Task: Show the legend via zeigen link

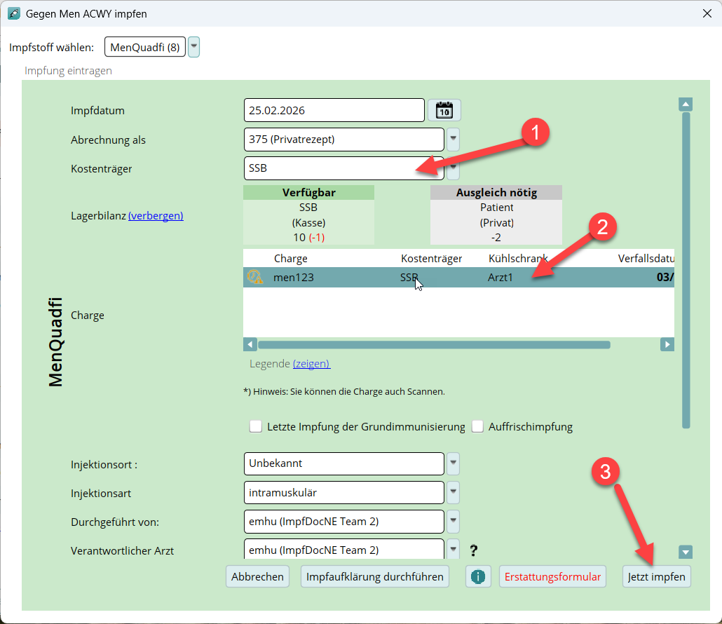Action: coord(311,364)
